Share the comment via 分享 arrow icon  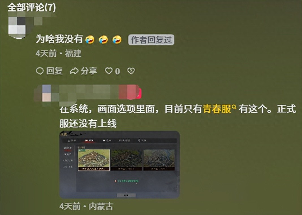point(74,71)
